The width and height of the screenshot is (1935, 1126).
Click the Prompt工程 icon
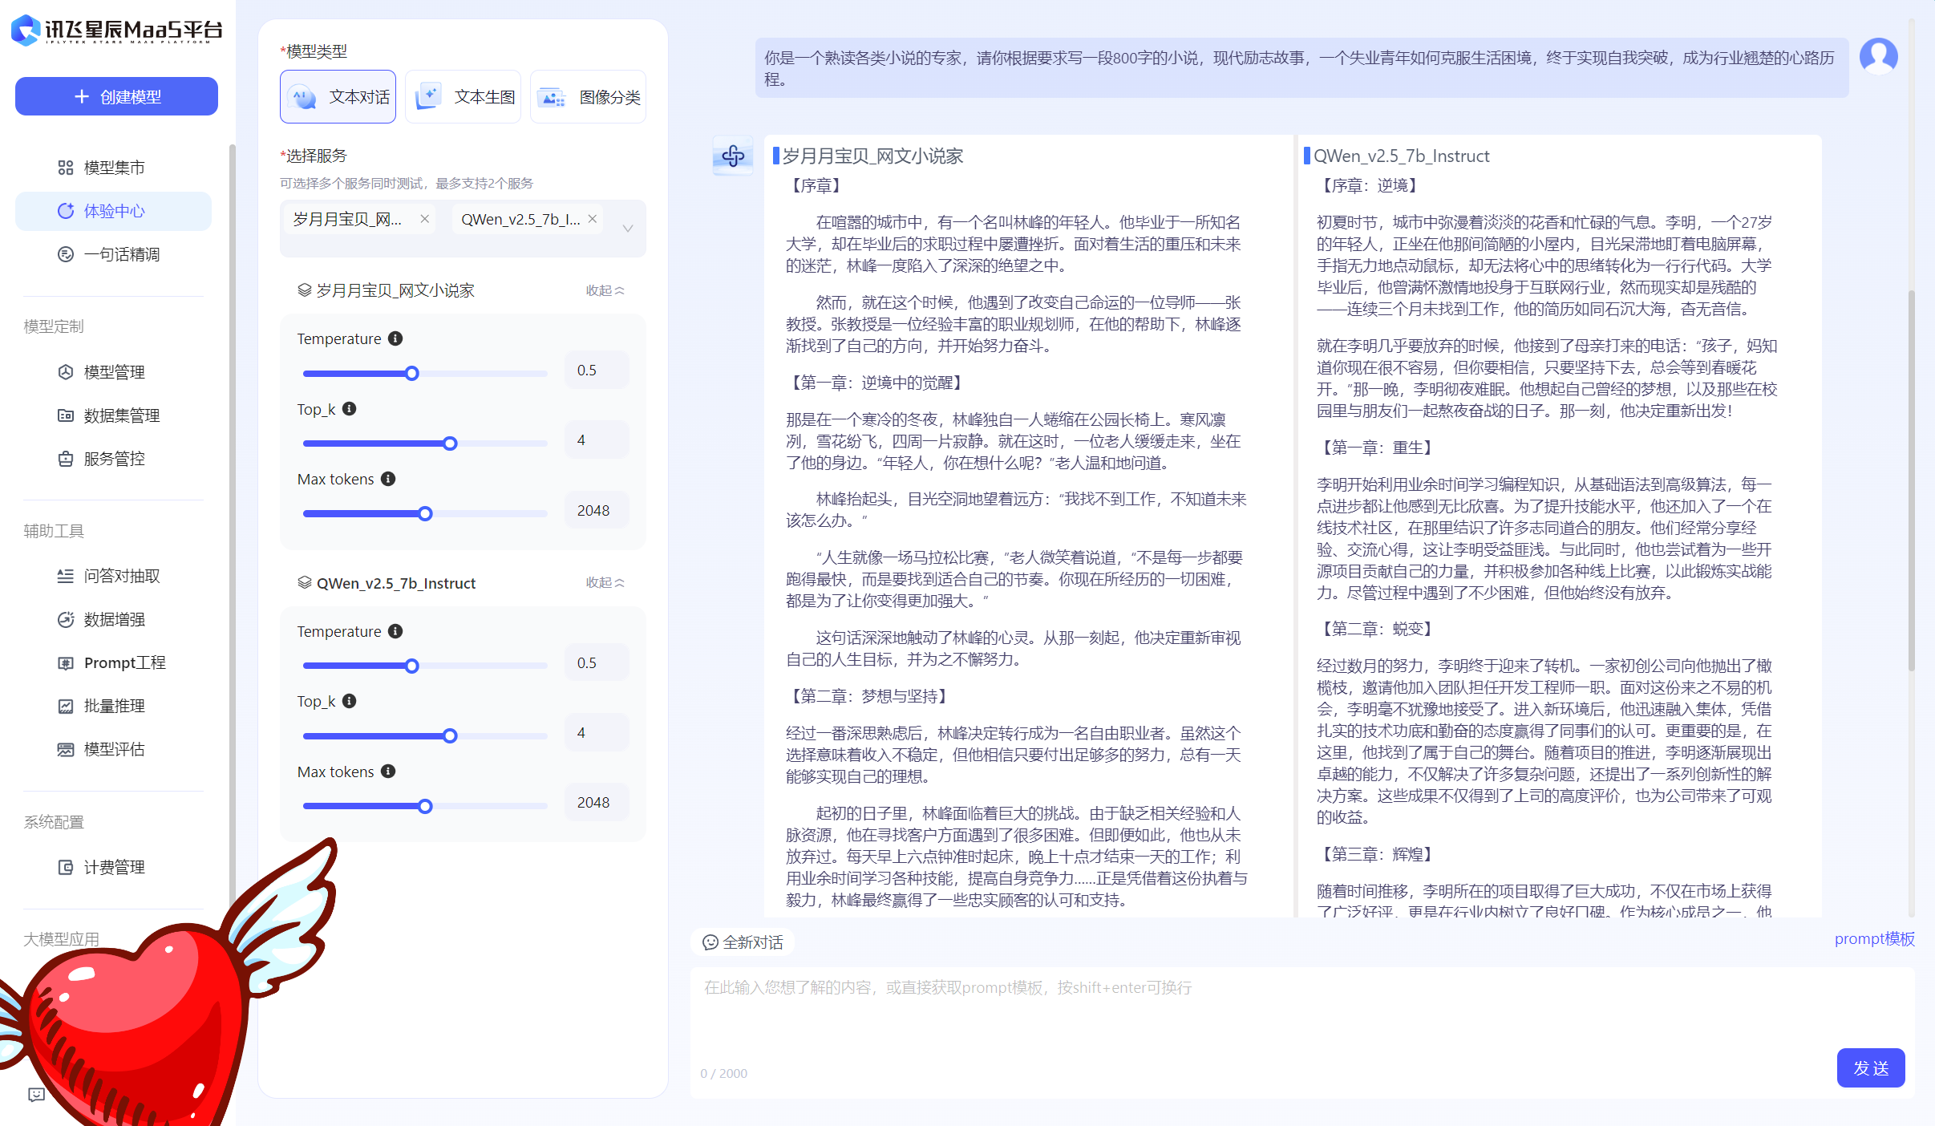tap(66, 662)
